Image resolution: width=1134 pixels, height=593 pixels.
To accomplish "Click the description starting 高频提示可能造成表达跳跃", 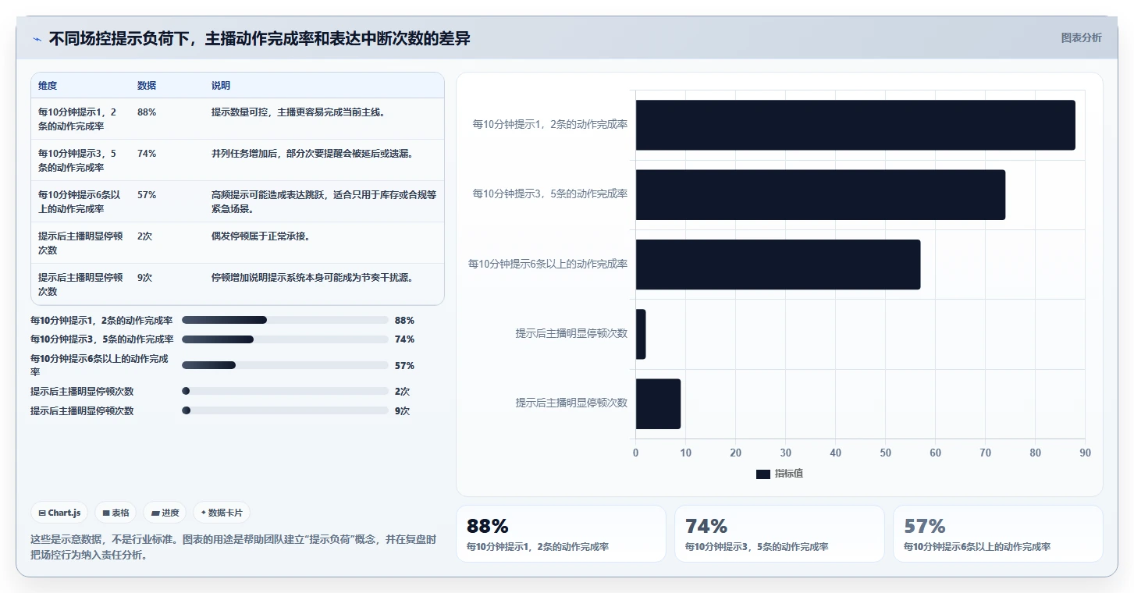I will pos(324,202).
